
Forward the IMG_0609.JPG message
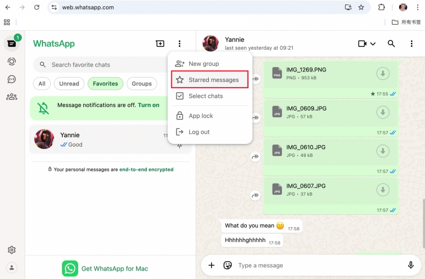pyautogui.click(x=256, y=118)
